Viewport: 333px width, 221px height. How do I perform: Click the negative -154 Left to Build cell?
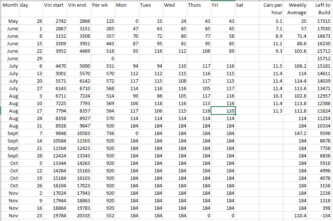coord(321,215)
